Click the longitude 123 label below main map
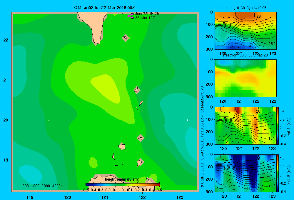Screen dimensions: 294x200 [x=180, y=197]
